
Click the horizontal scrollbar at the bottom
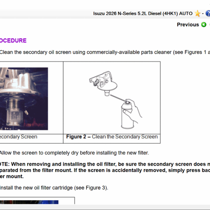pos(105,207)
